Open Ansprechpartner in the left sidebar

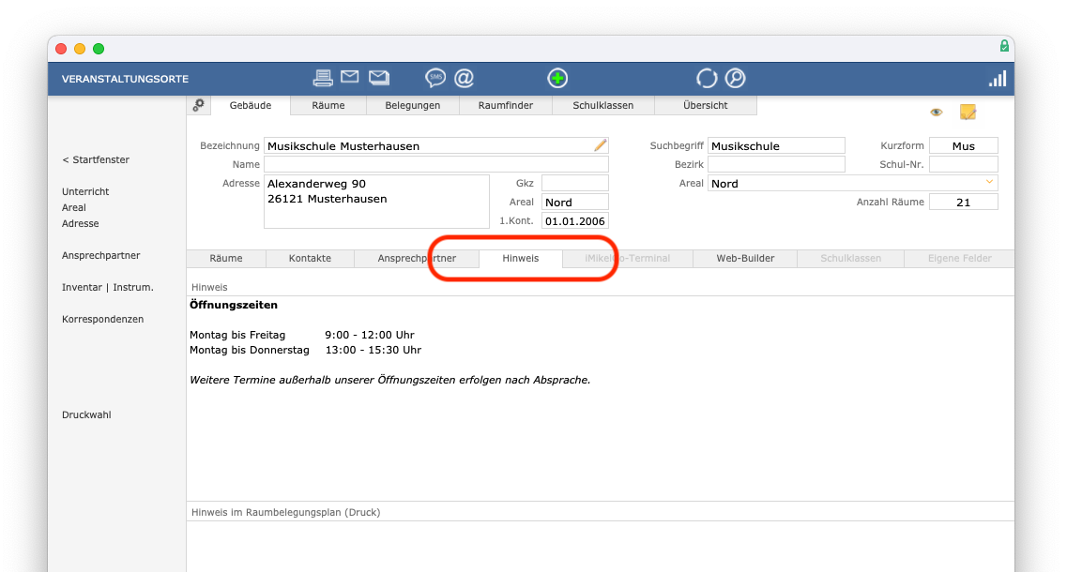click(x=101, y=255)
